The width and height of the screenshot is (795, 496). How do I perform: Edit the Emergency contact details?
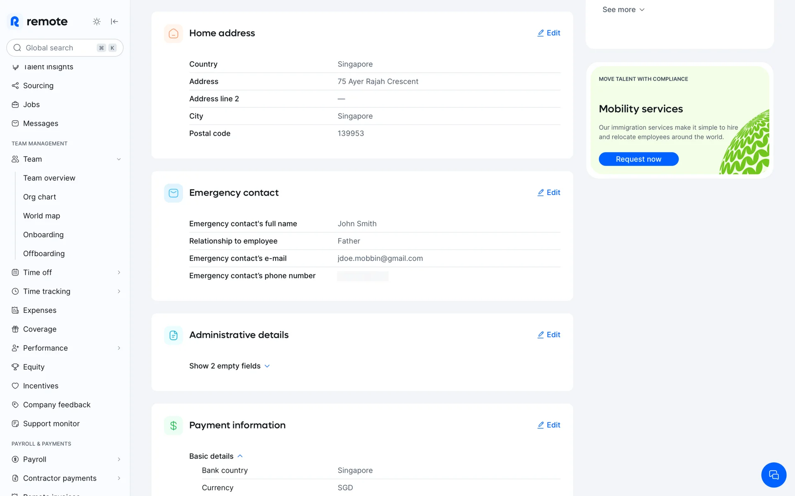coord(549,193)
